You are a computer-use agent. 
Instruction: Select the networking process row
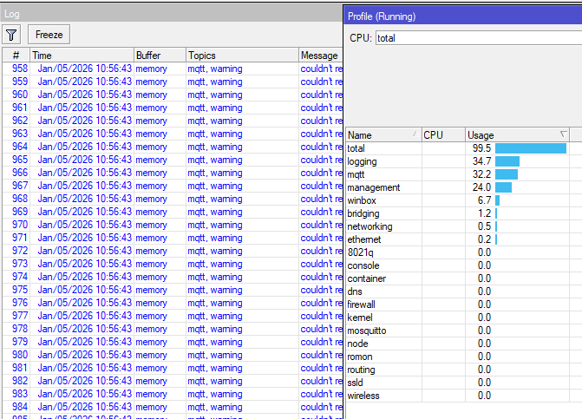pyautogui.click(x=464, y=226)
